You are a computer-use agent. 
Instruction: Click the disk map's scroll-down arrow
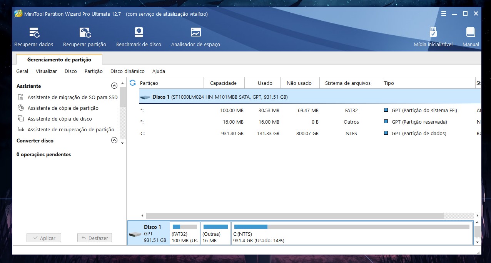477,242
